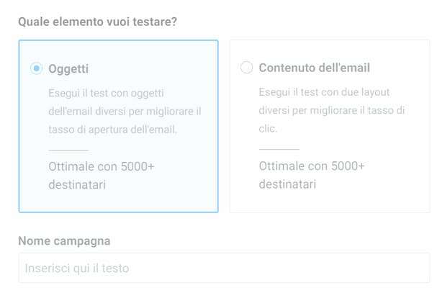This screenshot has width=432, height=288.
Task: Click the 'Quale elemento vuoi testare?' heading
Action: click(97, 21)
